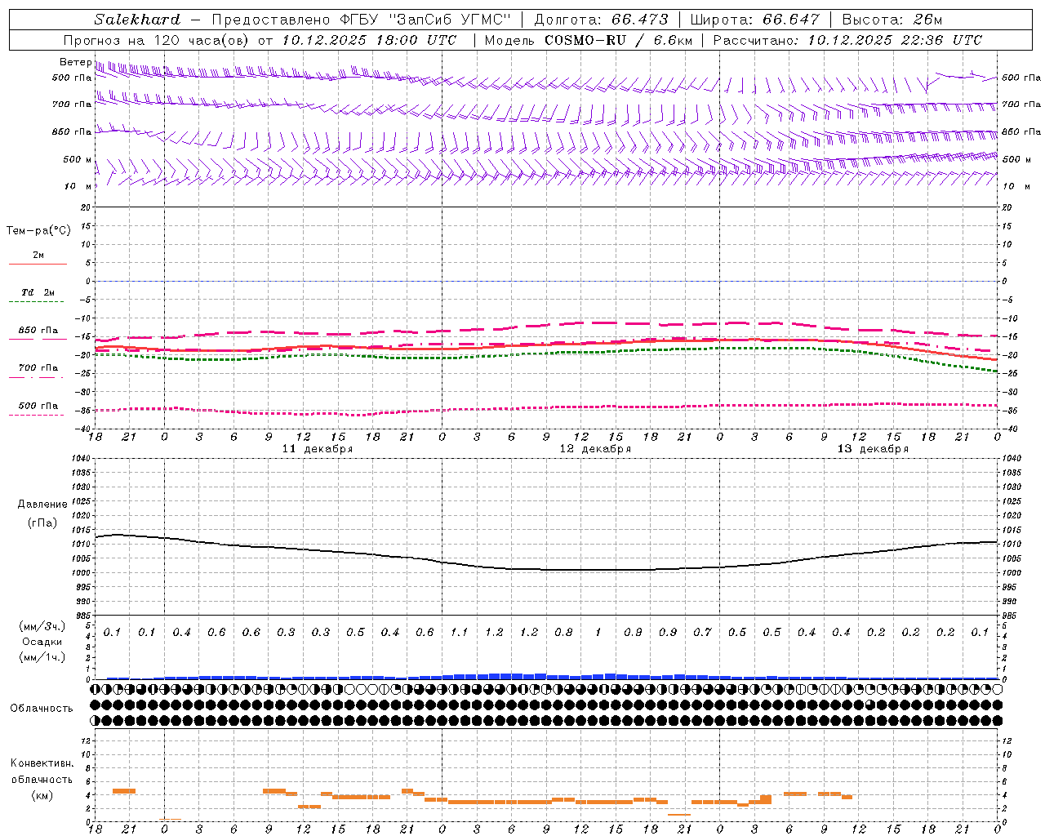Click the 2м temperature legend line sample
The width and height of the screenshot is (1045, 836).
[38, 264]
